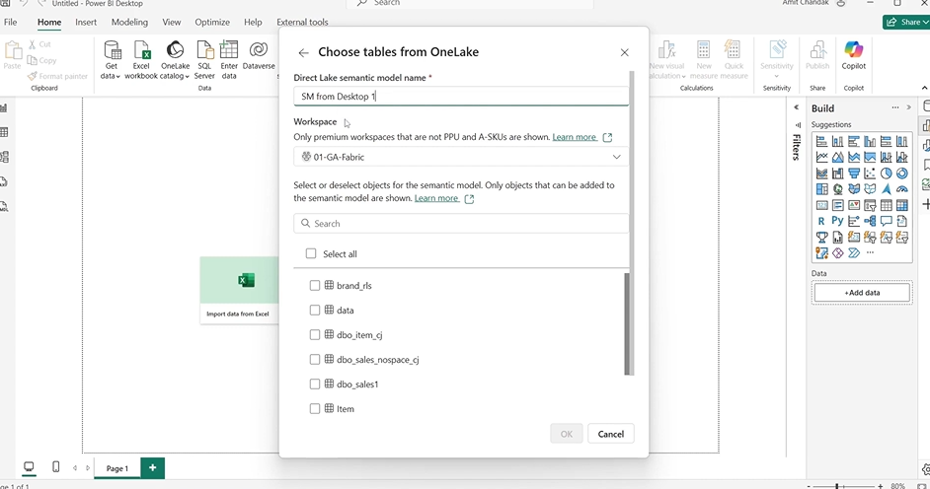The image size is (930, 489).
Task: Open Build pane more options ellipsis
Action: 895,107
